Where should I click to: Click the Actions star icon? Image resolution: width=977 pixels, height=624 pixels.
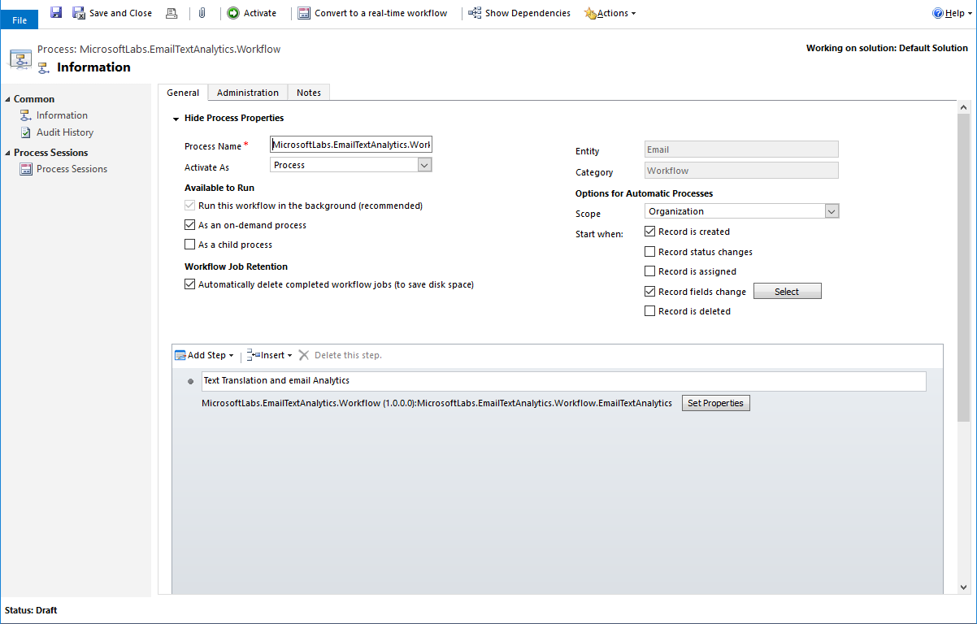(x=590, y=13)
